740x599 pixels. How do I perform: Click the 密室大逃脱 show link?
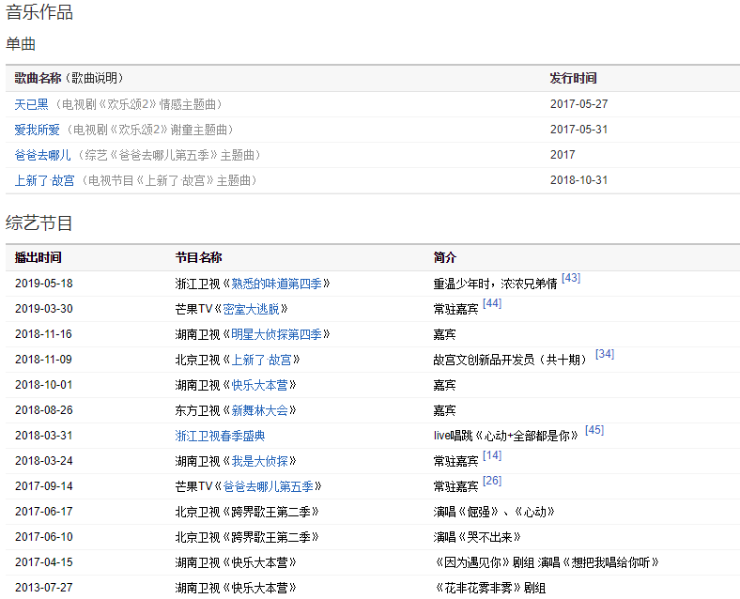pos(254,309)
